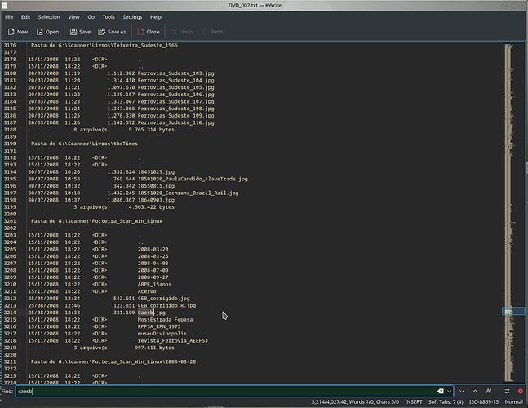The height and width of the screenshot is (408, 528).
Task: Click the Save As toolbar button
Action: coord(112,32)
